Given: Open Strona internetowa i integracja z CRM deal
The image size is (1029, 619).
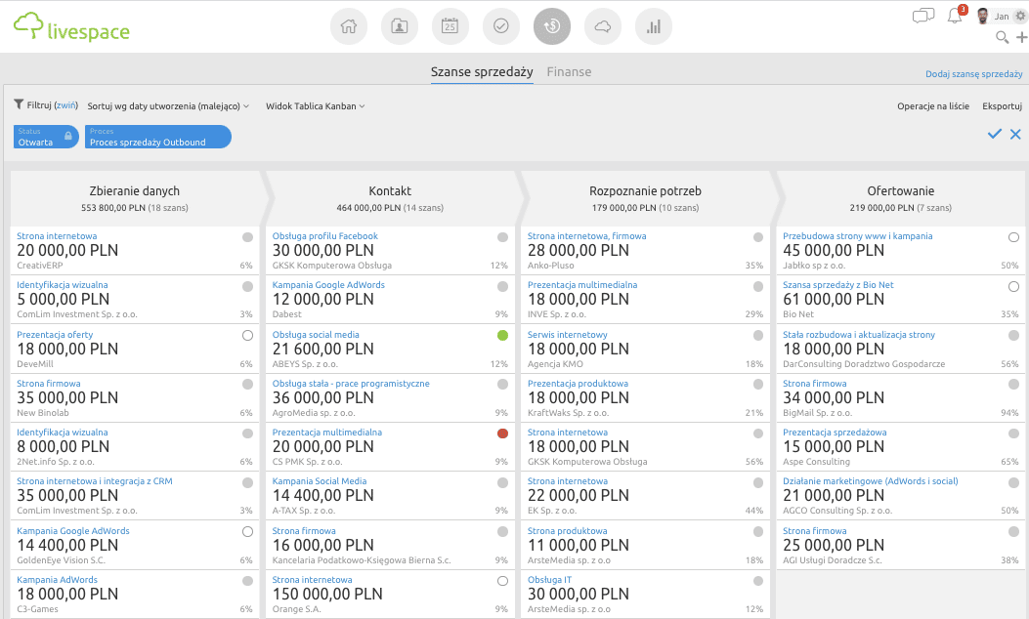Looking at the screenshot, I should click(95, 481).
